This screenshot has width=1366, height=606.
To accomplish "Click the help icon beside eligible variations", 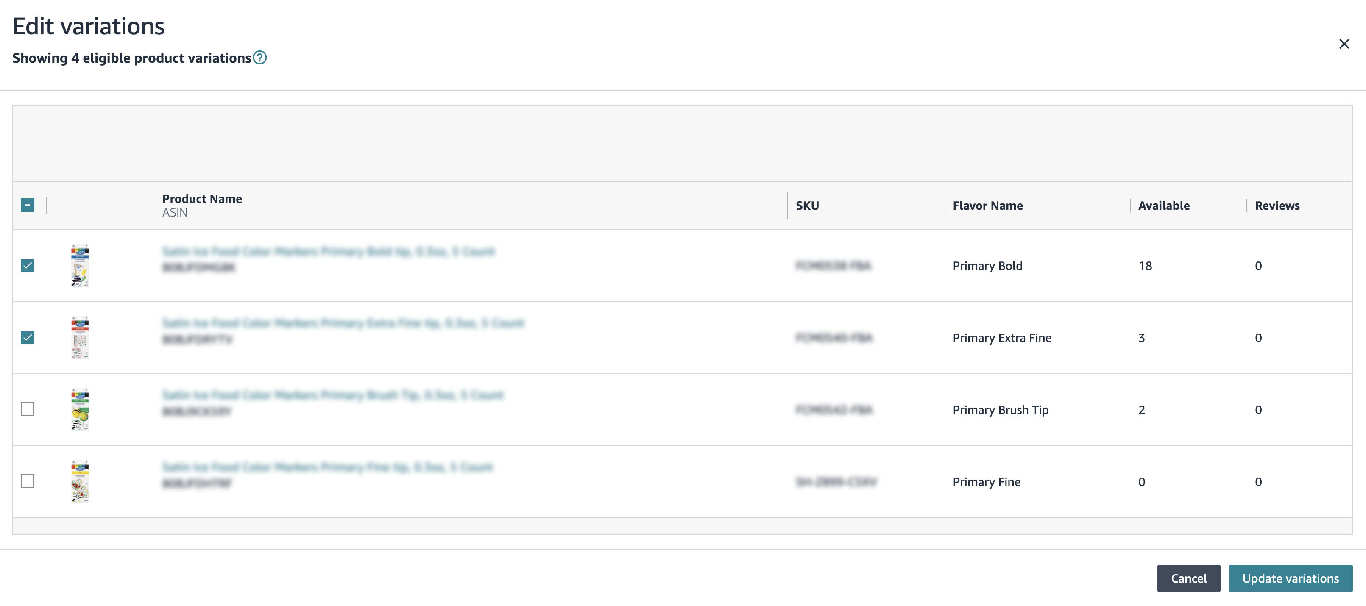I will click(x=260, y=57).
